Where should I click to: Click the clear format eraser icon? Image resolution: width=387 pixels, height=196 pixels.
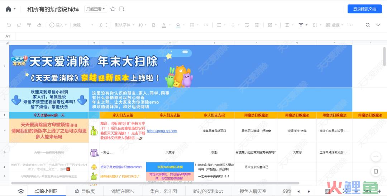pos(39,25)
